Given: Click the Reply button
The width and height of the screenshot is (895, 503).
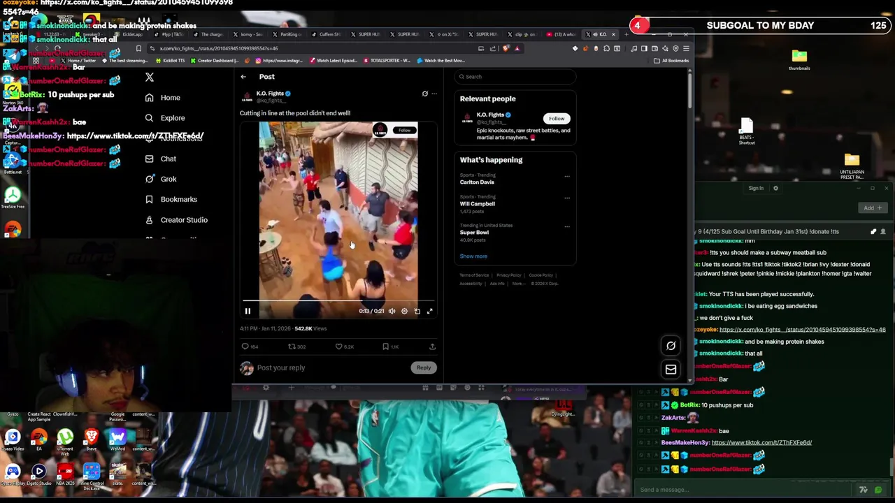Looking at the screenshot, I should (424, 367).
